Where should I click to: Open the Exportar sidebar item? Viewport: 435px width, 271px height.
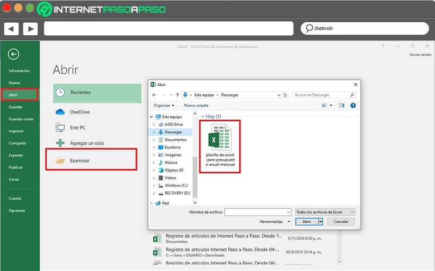coord(16,155)
